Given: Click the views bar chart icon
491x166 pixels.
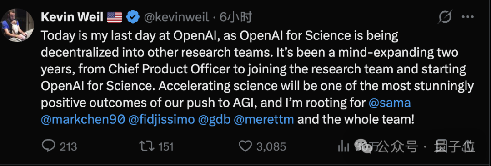Looking at the screenshot, I should [344, 146].
